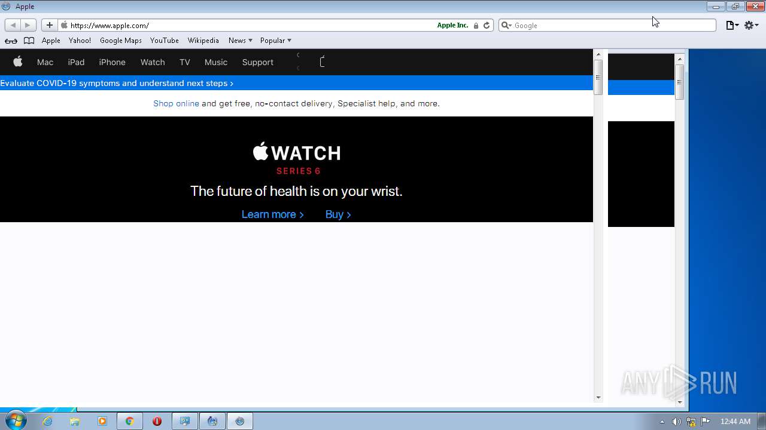Open Mac in the site navigation

(x=45, y=62)
